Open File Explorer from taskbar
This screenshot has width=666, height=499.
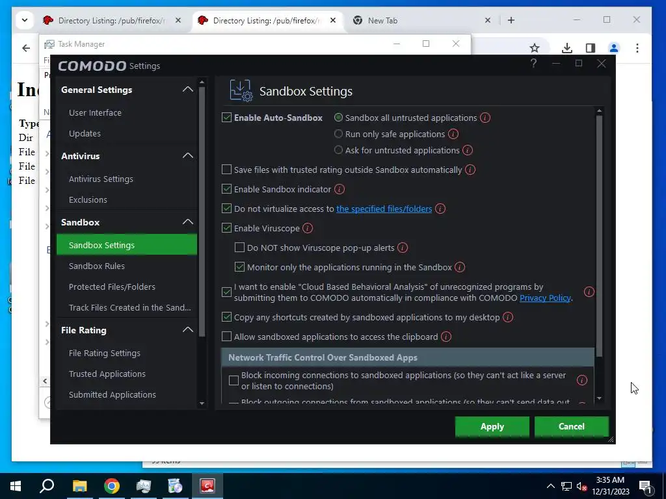[79, 486]
